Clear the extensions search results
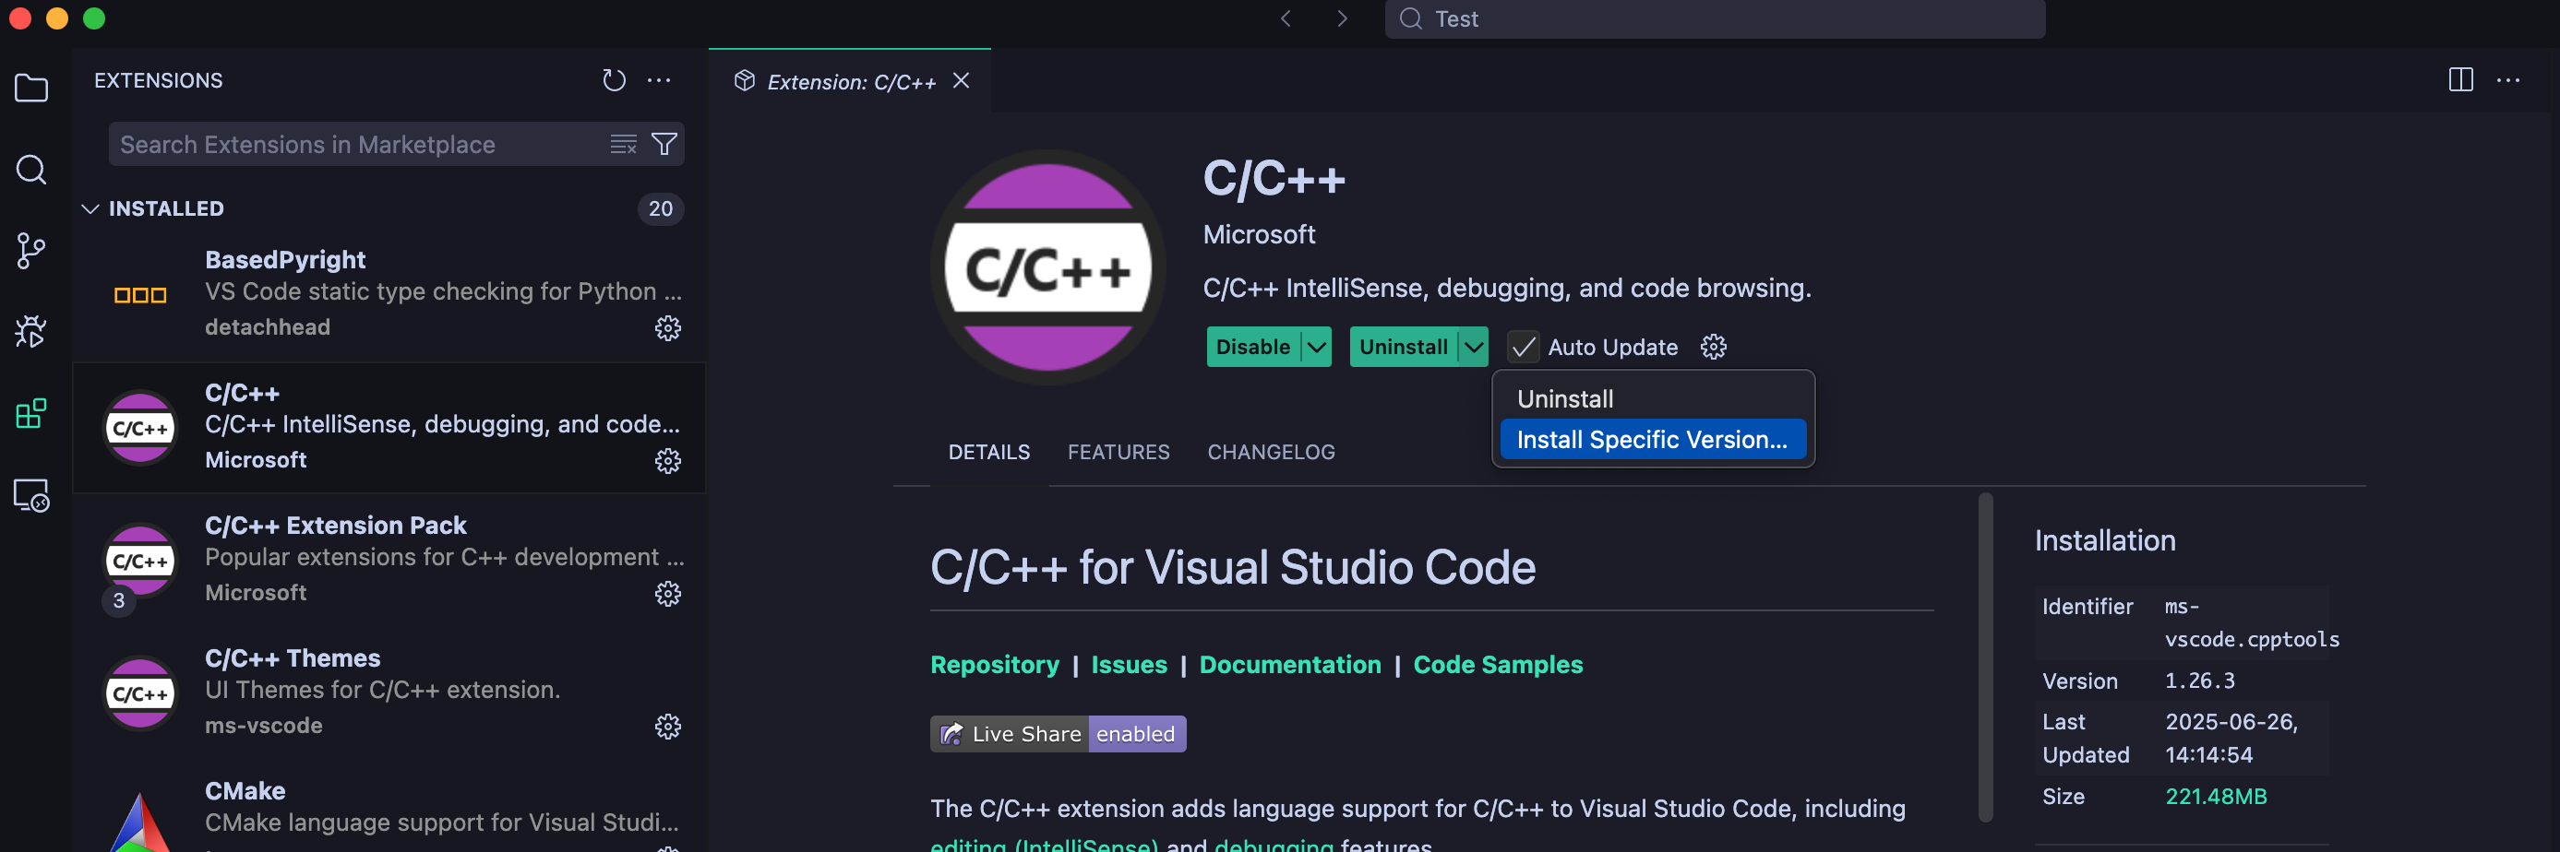The image size is (2560, 852). [x=623, y=145]
